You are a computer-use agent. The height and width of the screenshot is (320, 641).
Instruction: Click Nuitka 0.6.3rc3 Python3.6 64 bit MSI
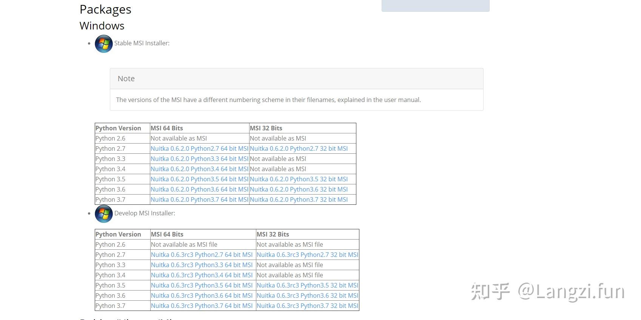pos(202,295)
